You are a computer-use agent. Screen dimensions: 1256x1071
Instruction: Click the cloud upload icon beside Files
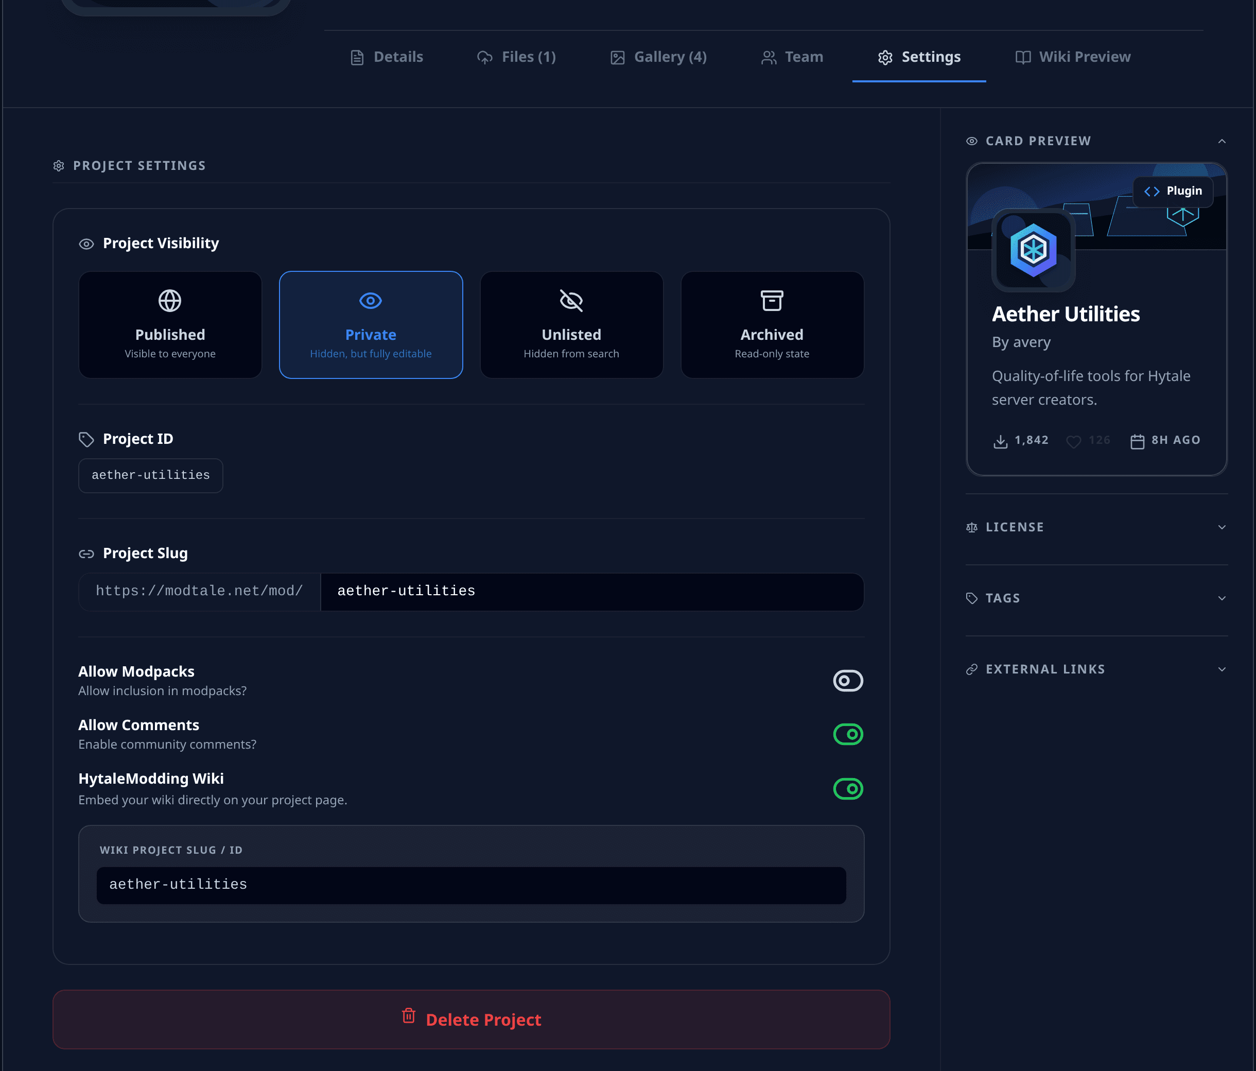coord(485,58)
